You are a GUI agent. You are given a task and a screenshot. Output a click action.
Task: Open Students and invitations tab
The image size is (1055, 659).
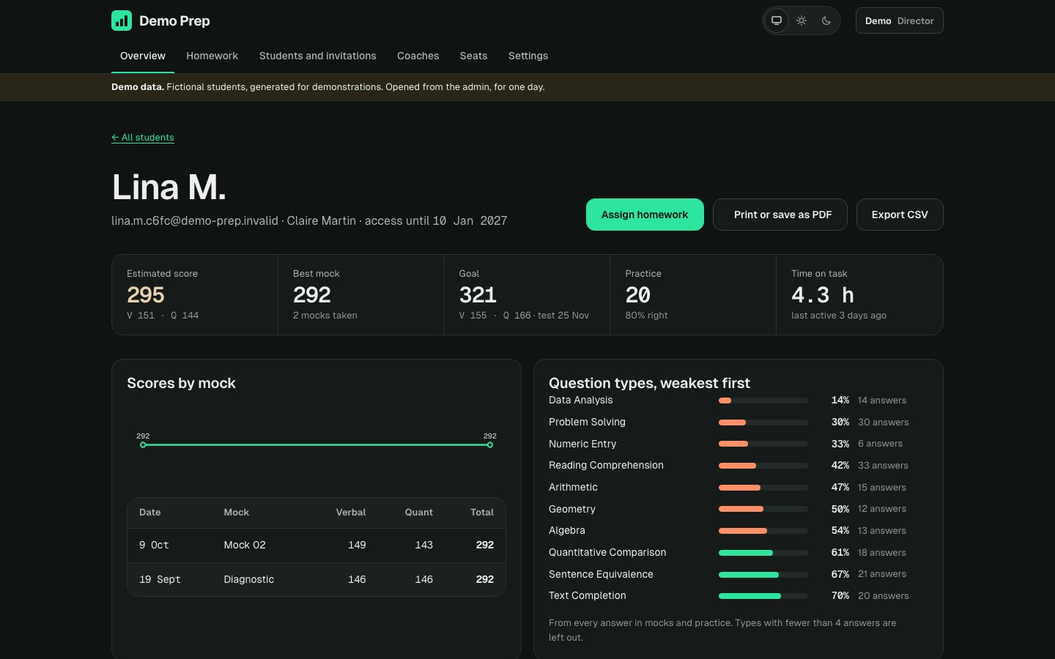tap(318, 56)
